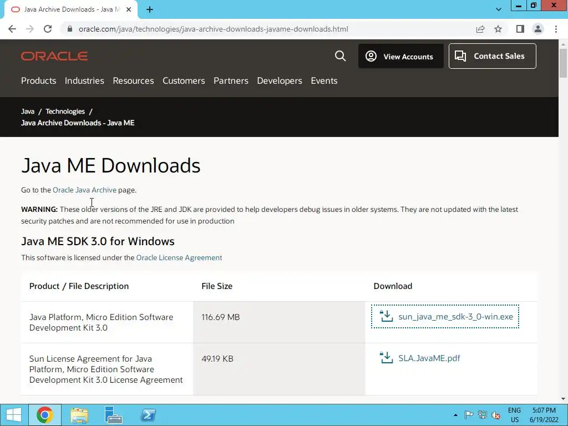Open the Chrome profile avatar
Viewport: 568px width, 426px height.
click(x=538, y=29)
